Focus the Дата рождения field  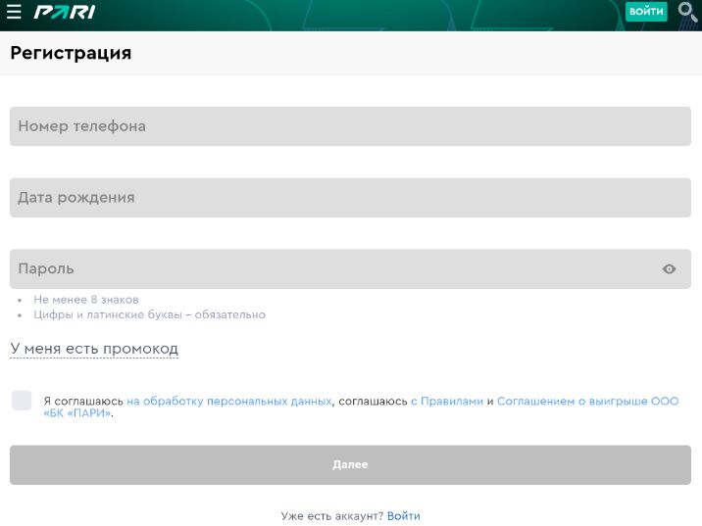pyautogui.click(x=350, y=198)
